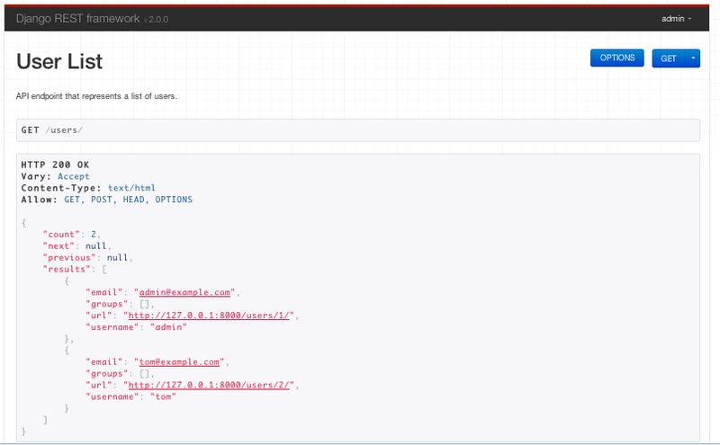Image resolution: width=720 pixels, height=445 pixels.
Task: Select the Allow header methods line
Action: tap(106, 200)
